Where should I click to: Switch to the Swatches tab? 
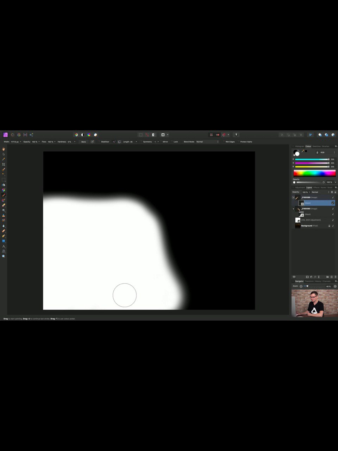tap(317, 146)
